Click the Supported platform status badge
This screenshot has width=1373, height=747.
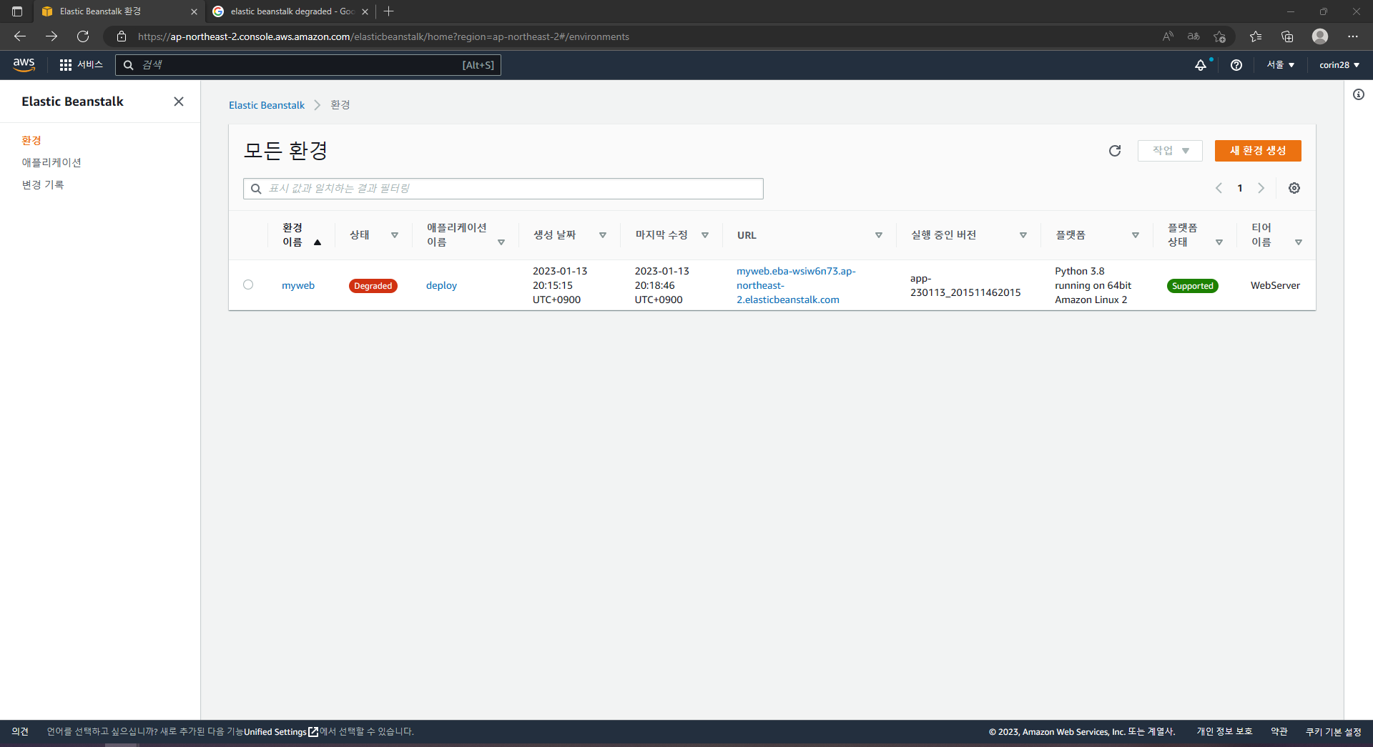tap(1193, 286)
